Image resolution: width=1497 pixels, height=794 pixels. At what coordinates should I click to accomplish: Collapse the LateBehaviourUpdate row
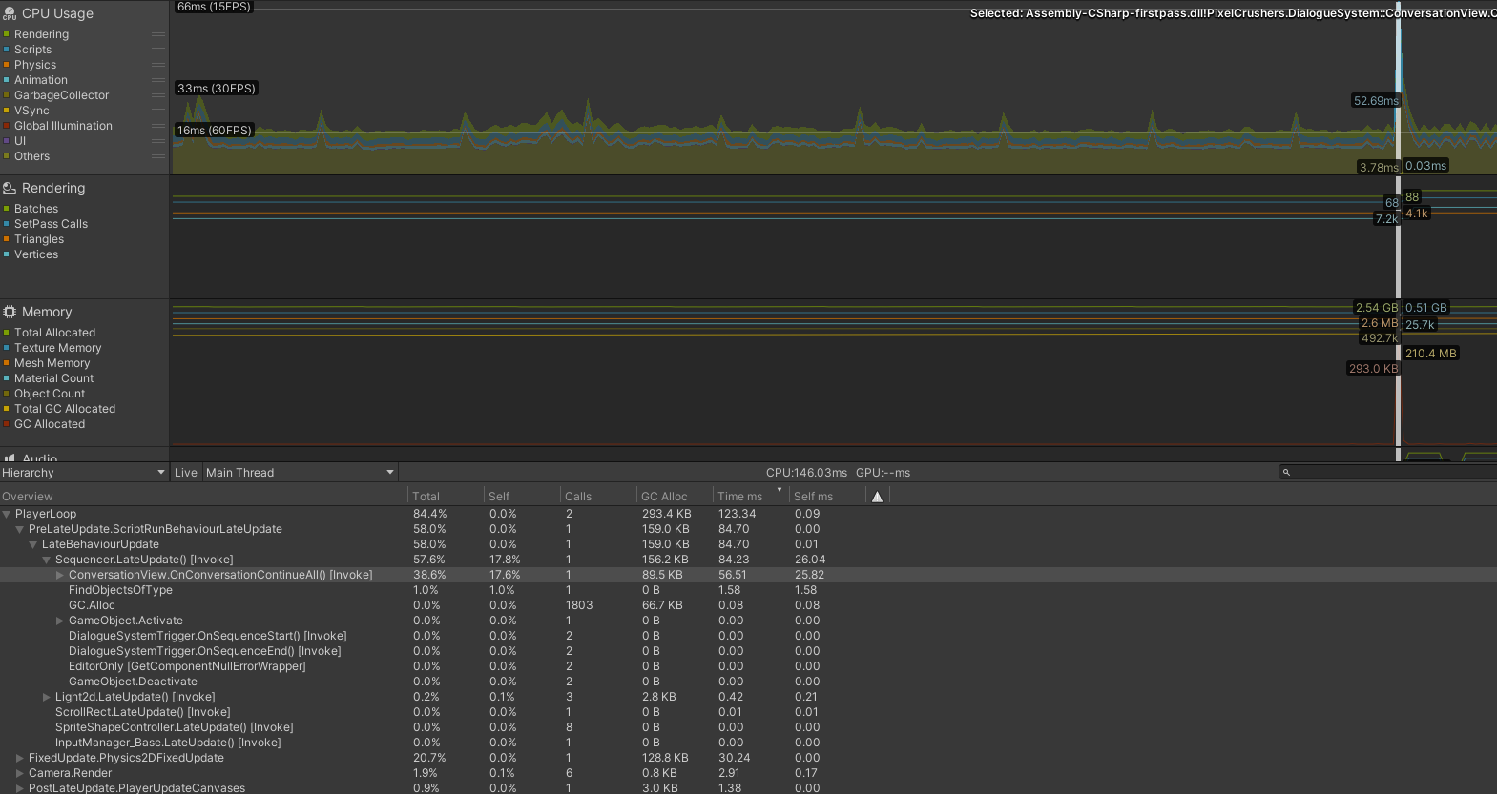[x=32, y=544]
